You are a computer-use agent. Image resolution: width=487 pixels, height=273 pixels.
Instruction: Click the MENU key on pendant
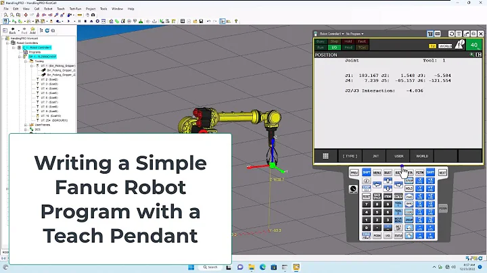tap(377, 172)
